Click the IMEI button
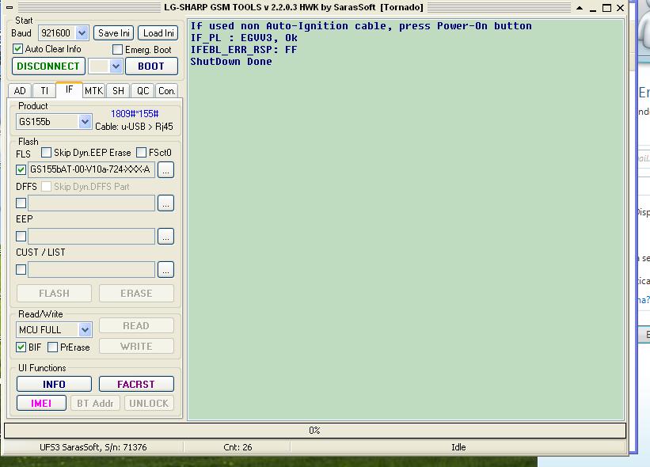This screenshot has height=467, width=650. click(41, 403)
